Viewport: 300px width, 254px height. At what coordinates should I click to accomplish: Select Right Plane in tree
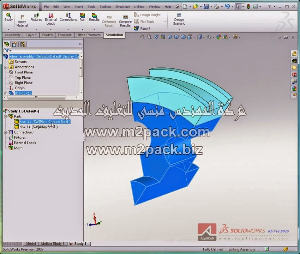tap(24, 83)
